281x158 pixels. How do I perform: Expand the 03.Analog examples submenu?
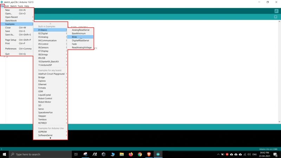[50, 37]
